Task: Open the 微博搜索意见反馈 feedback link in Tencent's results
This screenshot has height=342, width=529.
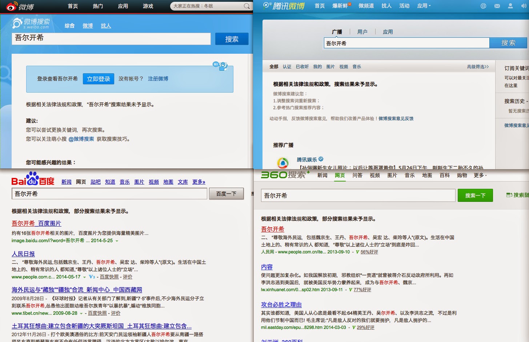Action: tap(396, 119)
